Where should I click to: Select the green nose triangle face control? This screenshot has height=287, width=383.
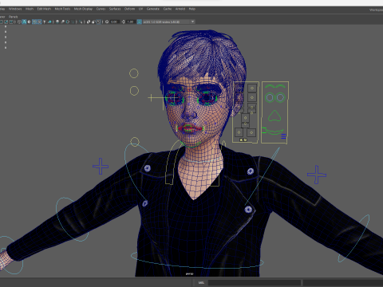[x=274, y=116]
